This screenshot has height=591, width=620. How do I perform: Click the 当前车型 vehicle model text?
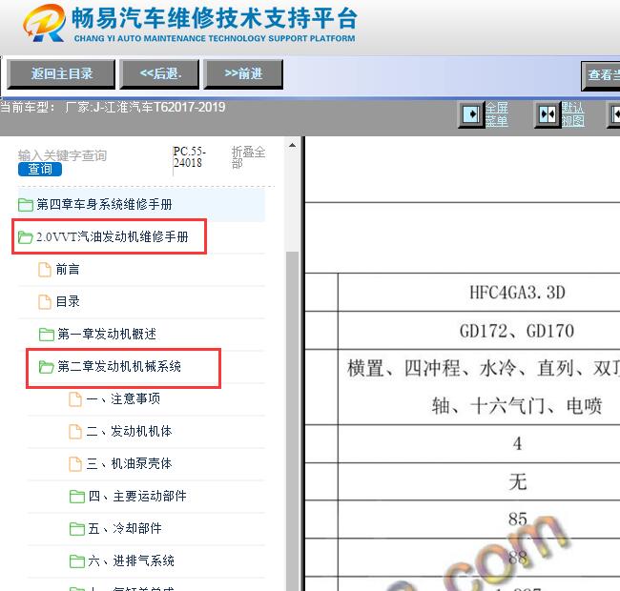113,107
